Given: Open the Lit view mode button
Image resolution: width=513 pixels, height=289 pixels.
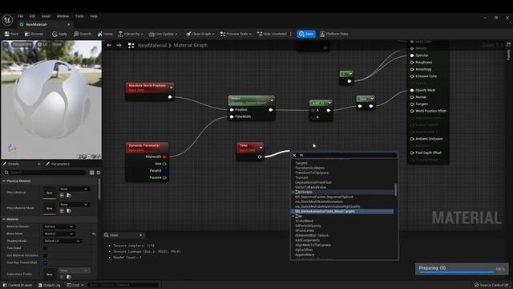Looking at the screenshot, I should [42, 44].
